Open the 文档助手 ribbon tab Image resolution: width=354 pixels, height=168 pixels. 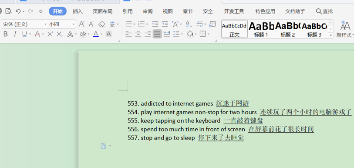(295, 11)
